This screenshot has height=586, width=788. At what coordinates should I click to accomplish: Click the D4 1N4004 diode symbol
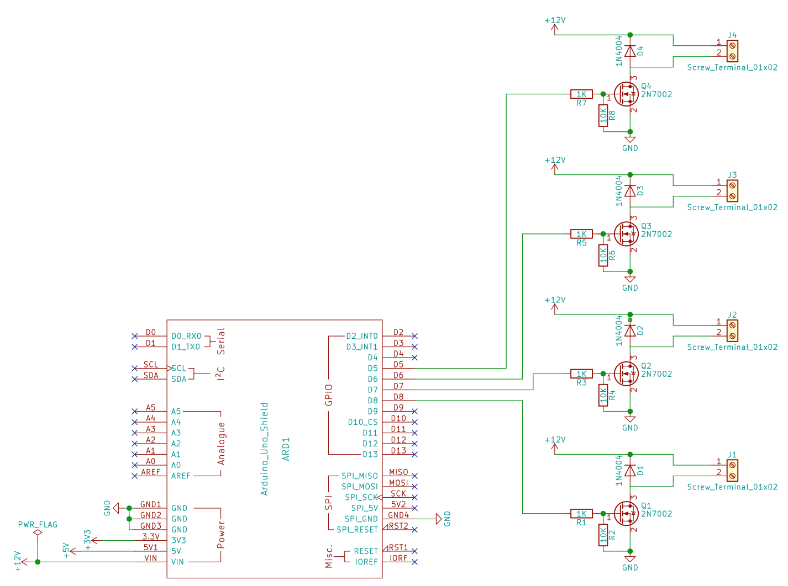pos(630,51)
